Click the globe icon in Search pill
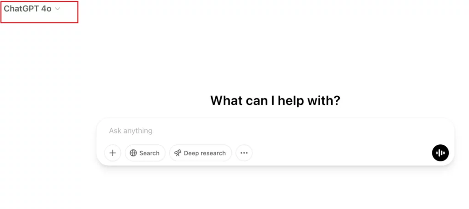The height and width of the screenshot is (209, 469). [x=133, y=153]
